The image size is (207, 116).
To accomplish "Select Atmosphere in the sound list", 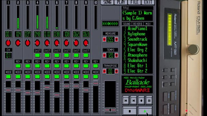I will tap(137, 55).
